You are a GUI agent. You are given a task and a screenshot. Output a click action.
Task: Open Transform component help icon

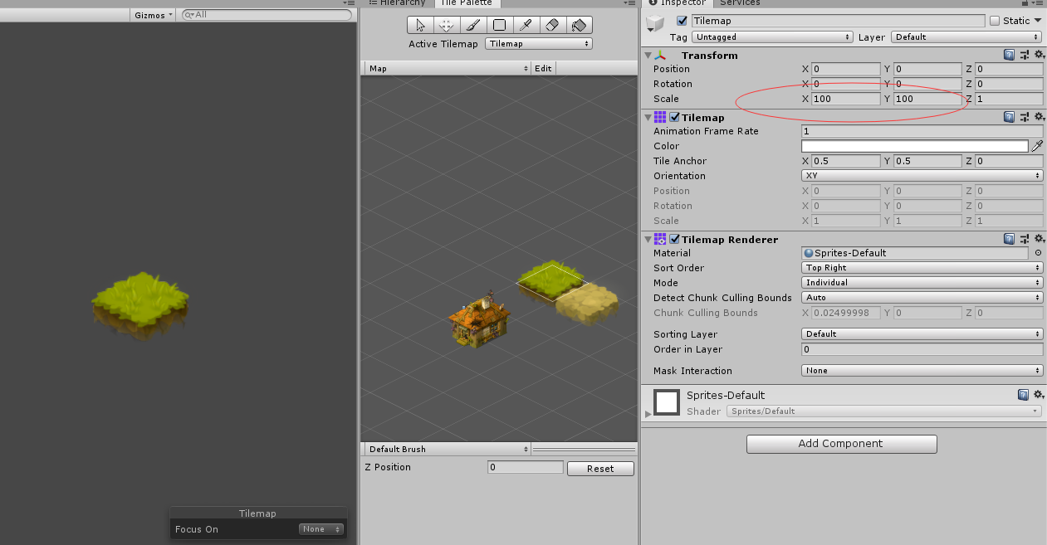point(1009,55)
